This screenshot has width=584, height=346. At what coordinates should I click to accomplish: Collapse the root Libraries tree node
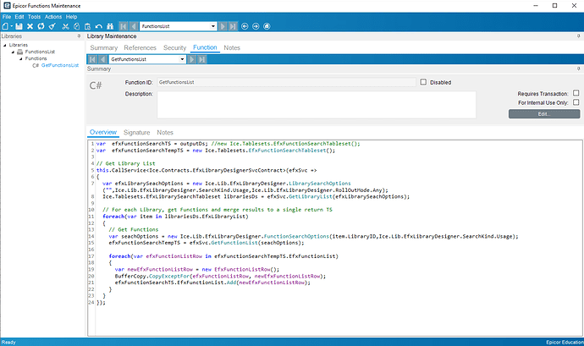point(5,45)
